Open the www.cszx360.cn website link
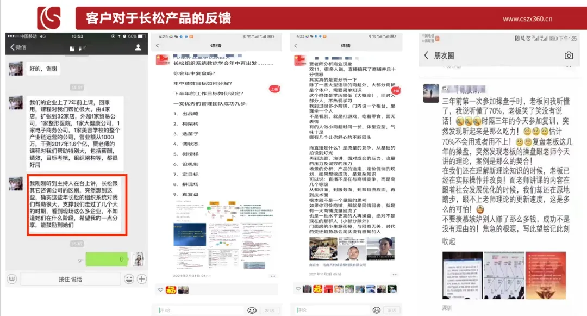Image resolution: width=587 pixels, height=316 pixels. pyautogui.click(x=527, y=18)
